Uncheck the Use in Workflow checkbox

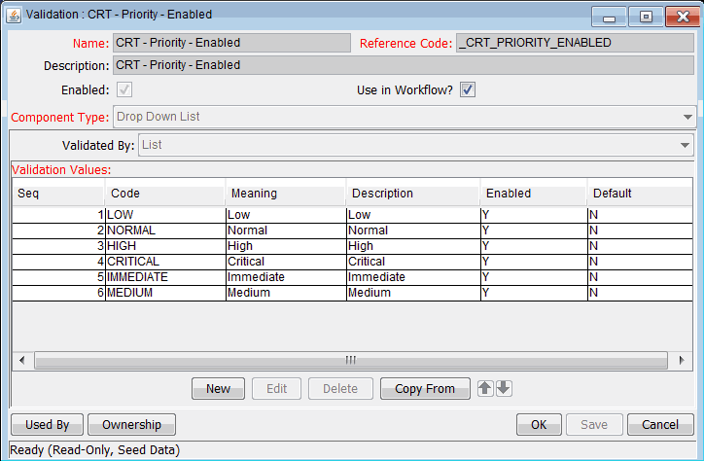point(468,90)
